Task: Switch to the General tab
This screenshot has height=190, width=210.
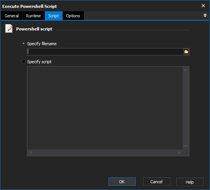Action: (x=12, y=16)
